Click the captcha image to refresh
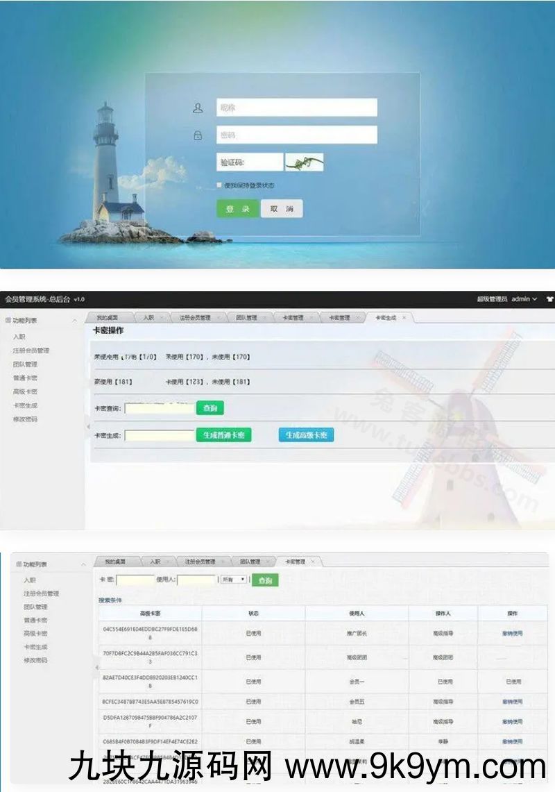 (305, 162)
